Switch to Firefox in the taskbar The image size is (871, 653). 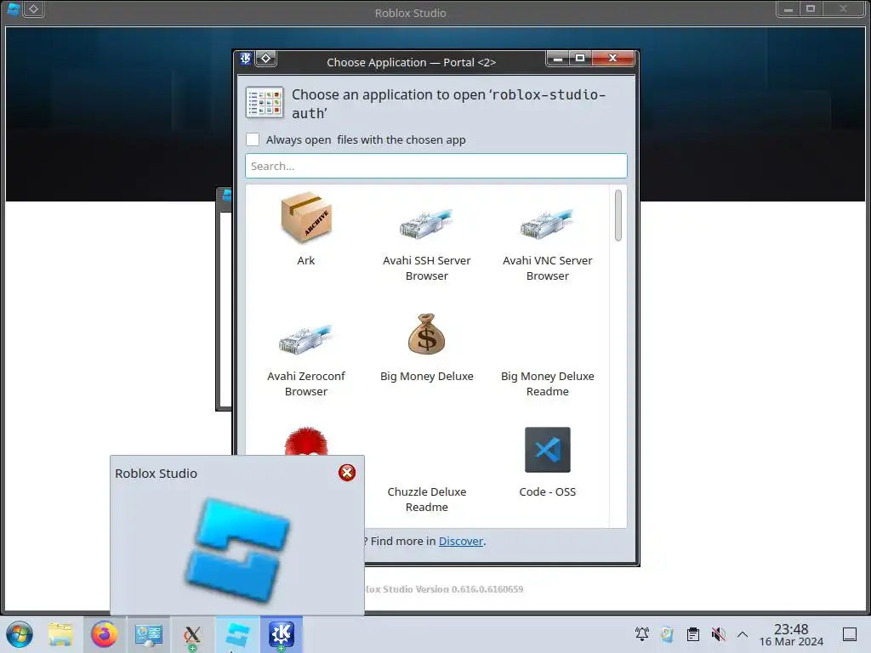(x=105, y=634)
